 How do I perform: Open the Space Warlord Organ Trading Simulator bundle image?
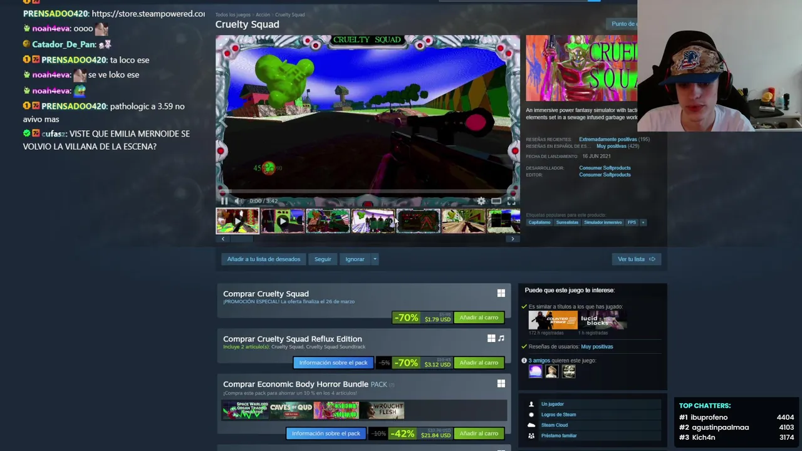(245, 411)
